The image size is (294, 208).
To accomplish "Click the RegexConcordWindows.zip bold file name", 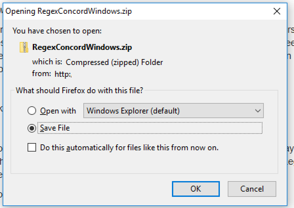I will [82, 47].
